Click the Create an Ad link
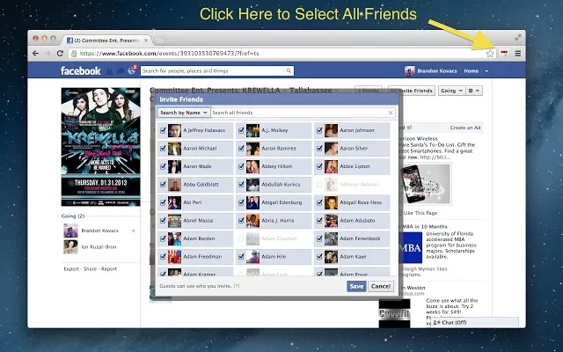Screen dimensions: 563x352 click(x=465, y=128)
